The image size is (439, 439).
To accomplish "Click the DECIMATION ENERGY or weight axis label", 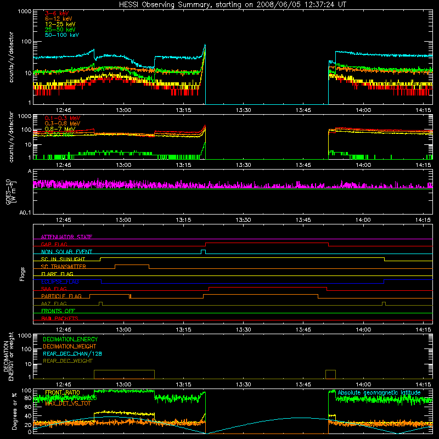I will pos(8,356).
